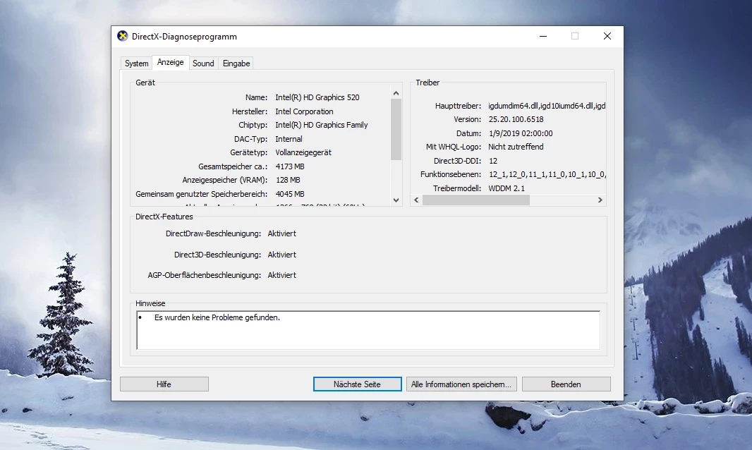This screenshot has height=450, width=752.
Task: Click the Intel(R) HD Graphics 520 name value
Action: click(x=317, y=97)
